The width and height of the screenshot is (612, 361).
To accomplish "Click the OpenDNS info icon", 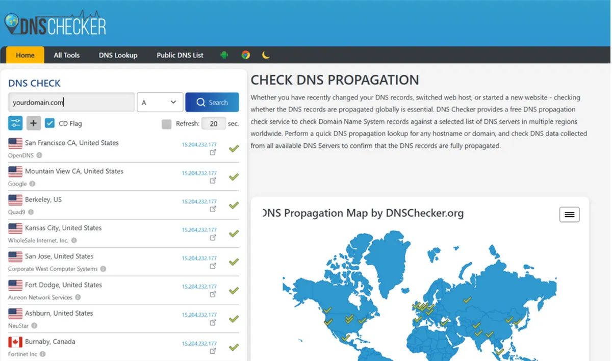I will 39,156.
